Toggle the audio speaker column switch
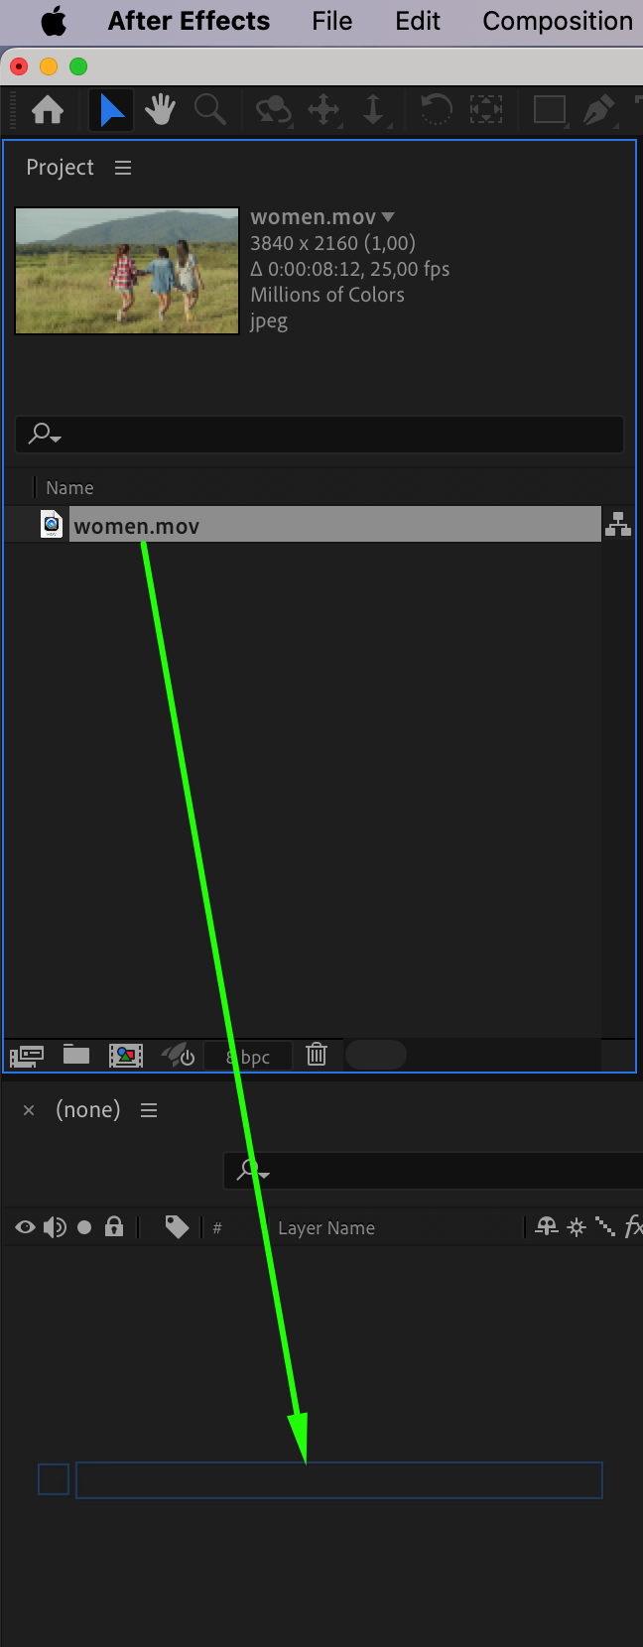Screen dimensions: 643x1647 click(55, 1227)
